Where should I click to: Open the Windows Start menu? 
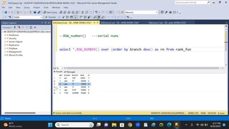tap(50, 125)
